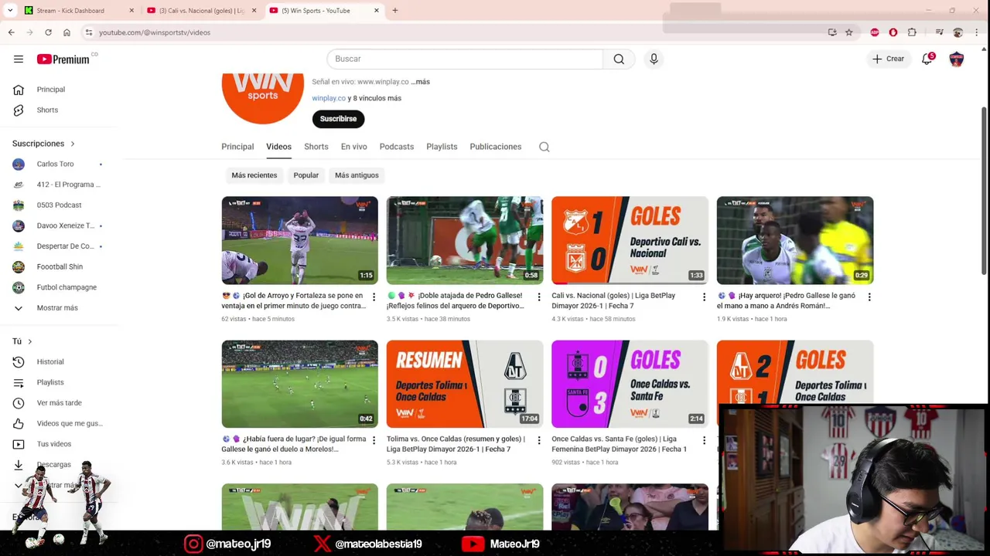The image size is (990, 556).
Task: Click the Suscribirse button
Action: pos(338,119)
